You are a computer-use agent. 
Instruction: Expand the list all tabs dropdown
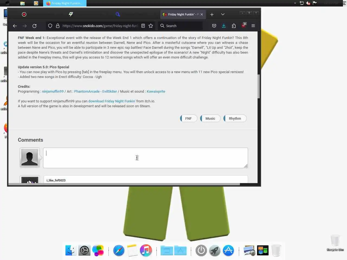point(223,14)
